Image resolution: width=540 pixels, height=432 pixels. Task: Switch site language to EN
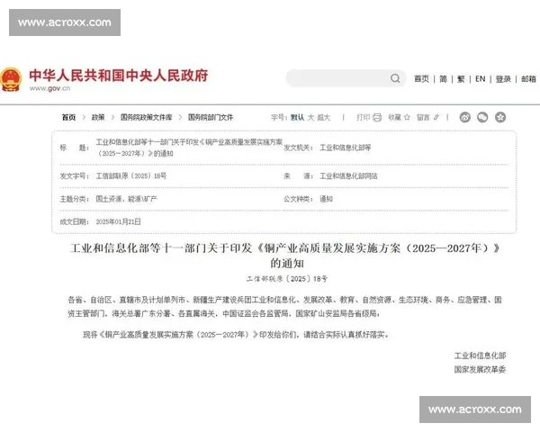pyautogui.click(x=480, y=79)
